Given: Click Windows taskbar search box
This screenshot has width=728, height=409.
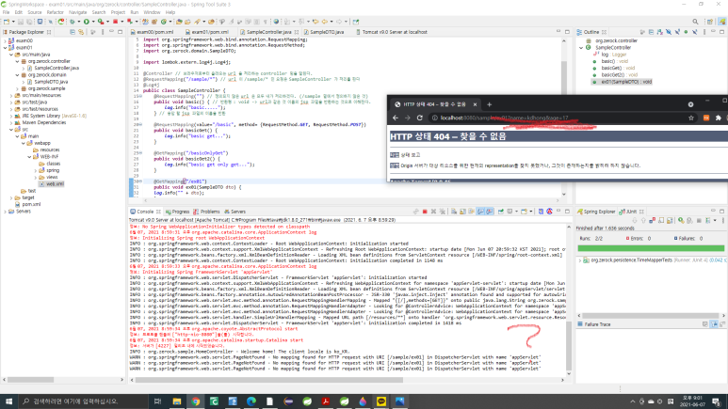Looking at the screenshot, I should (x=84, y=401).
